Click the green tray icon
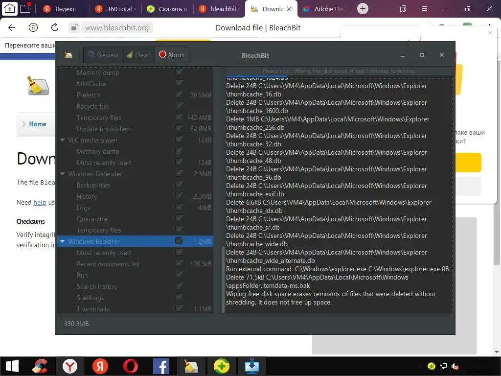Screen dimensions: 501x376 pos(432,366)
